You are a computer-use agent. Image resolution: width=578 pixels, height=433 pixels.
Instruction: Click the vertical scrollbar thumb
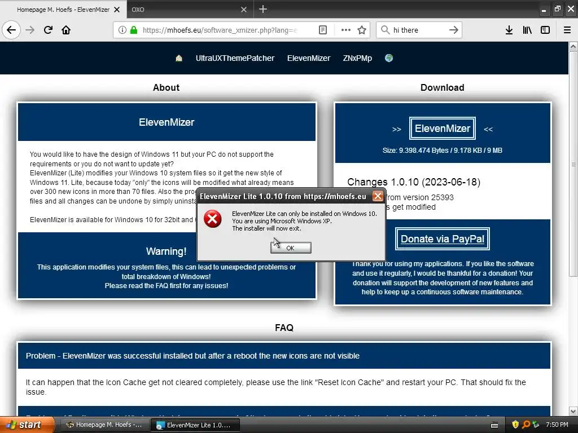tap(573, 164)
